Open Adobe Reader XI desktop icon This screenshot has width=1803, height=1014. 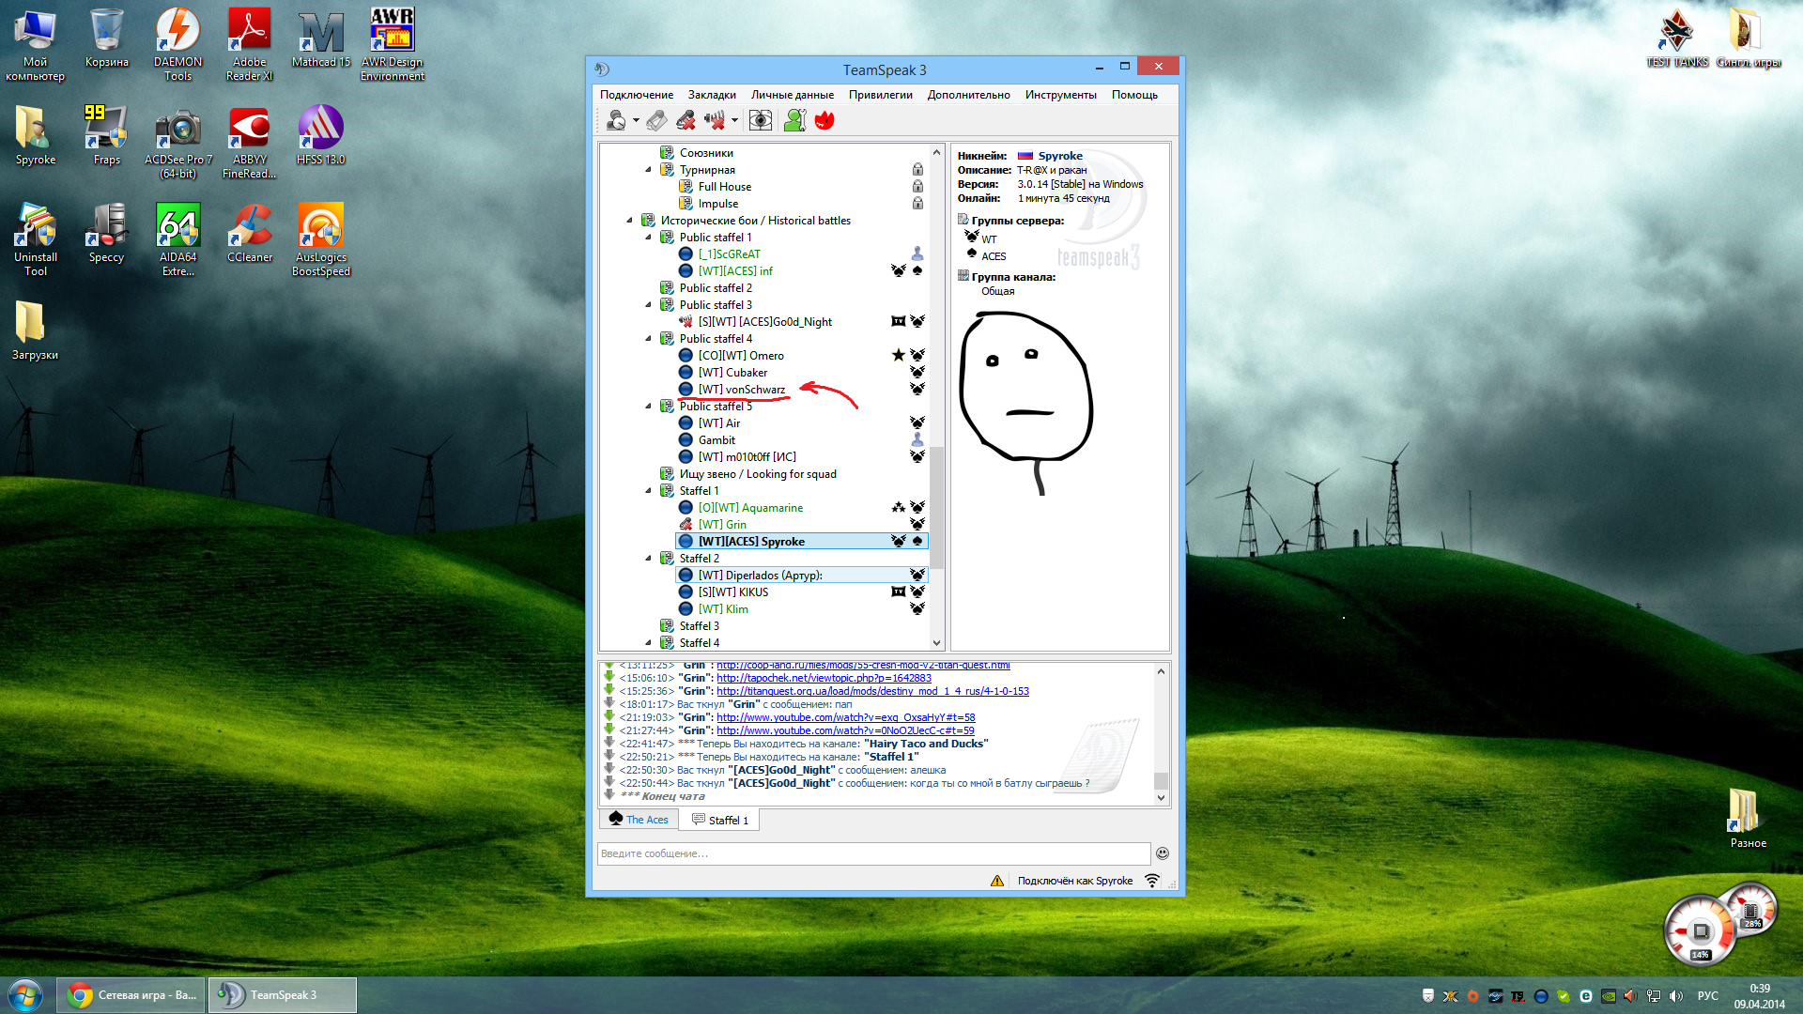click(x=249, y=44)
